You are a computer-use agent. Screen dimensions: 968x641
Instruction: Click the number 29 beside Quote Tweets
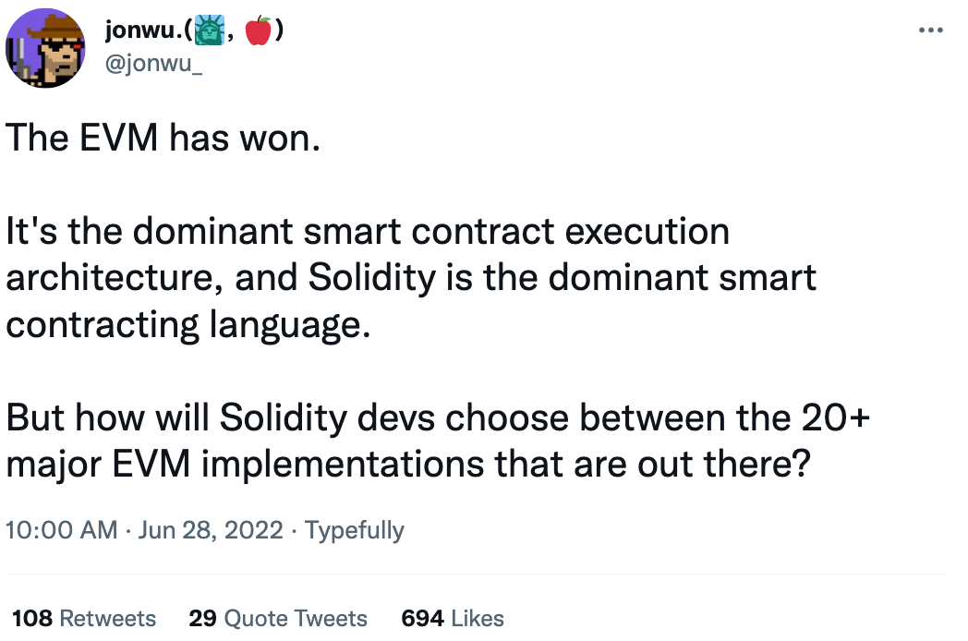pyautogui.click(x=202, y=618)
